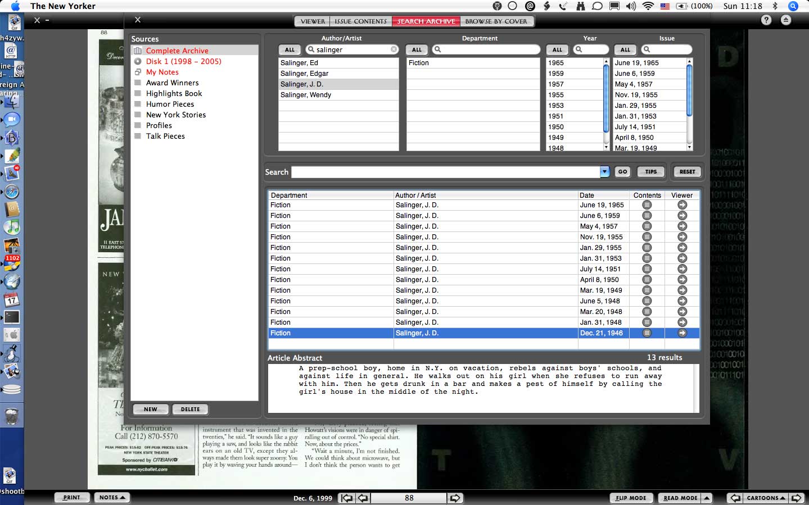Open contents for Nov. 19, 1955 result
Screen dimensions: 809x505
pos(647,237)
